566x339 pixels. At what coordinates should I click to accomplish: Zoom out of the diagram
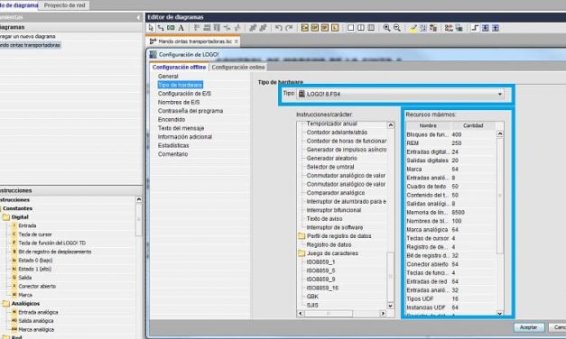(x=396, y=28)
